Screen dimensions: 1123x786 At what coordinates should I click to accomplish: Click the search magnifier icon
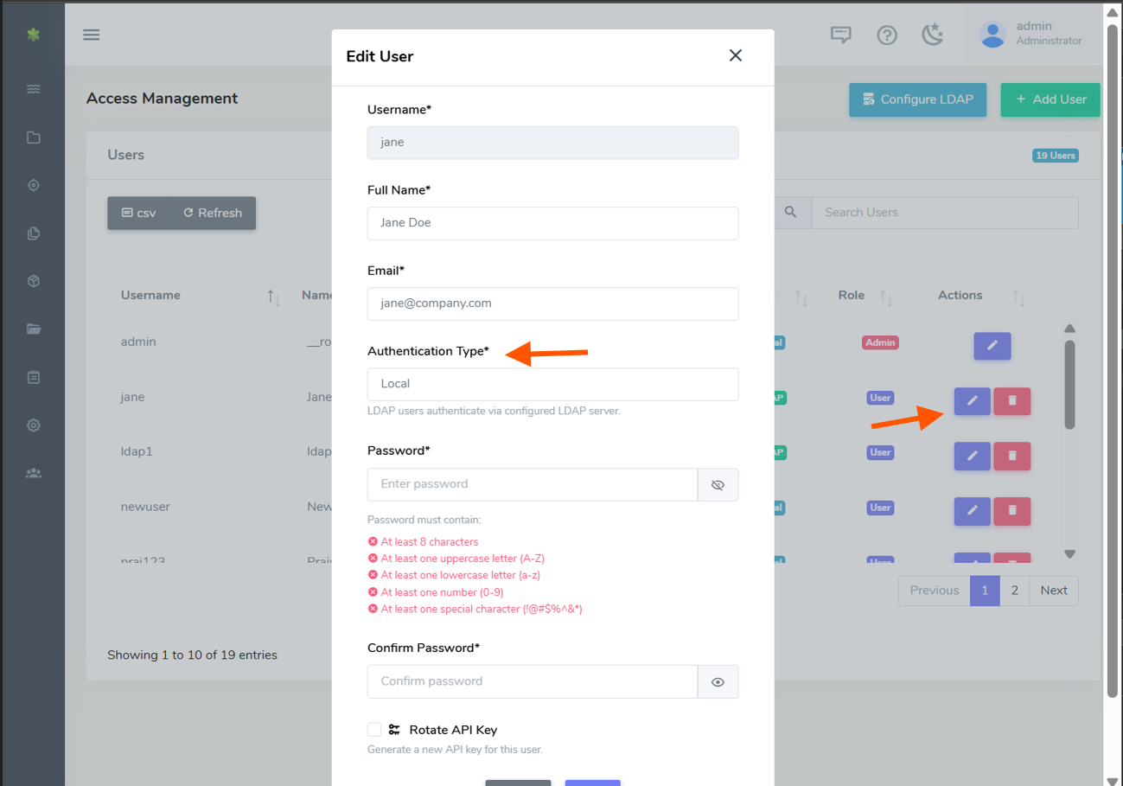point(790,212)
